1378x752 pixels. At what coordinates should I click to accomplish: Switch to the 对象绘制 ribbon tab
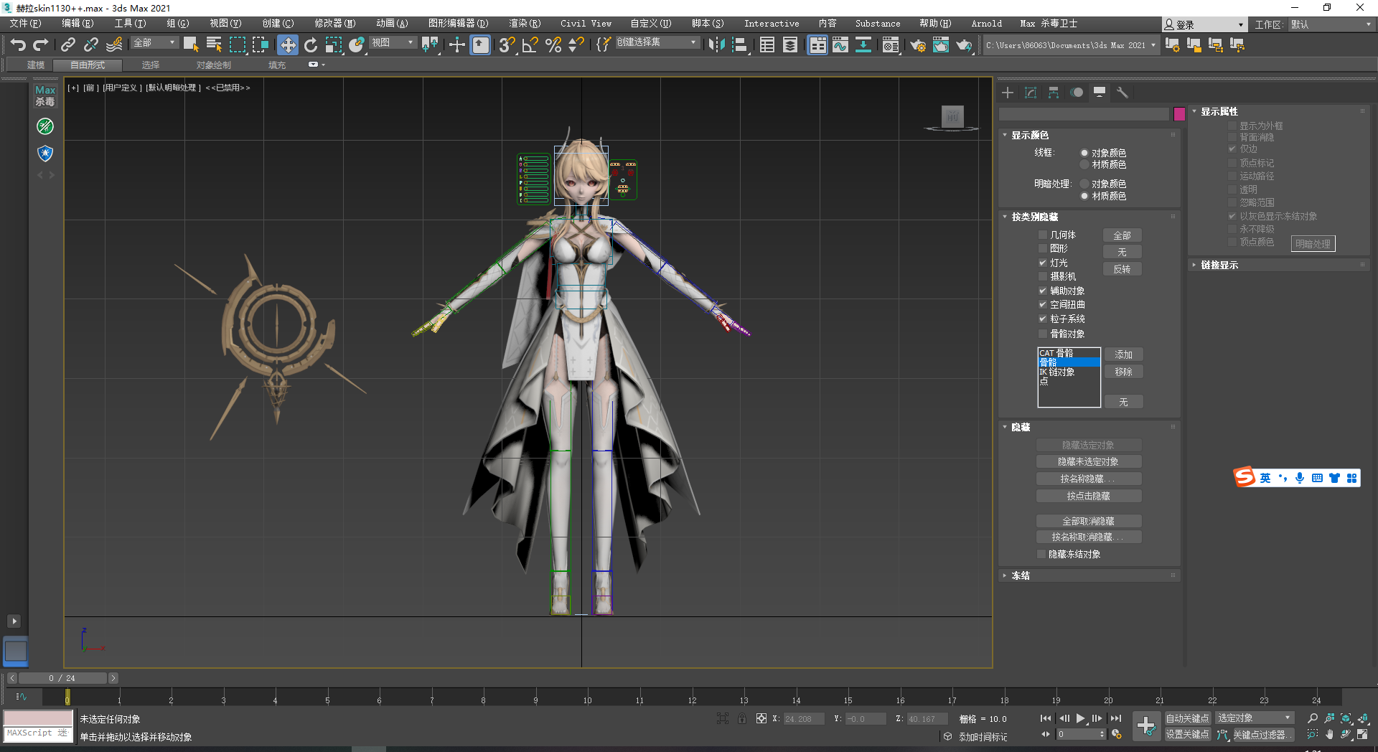[213, 65]
